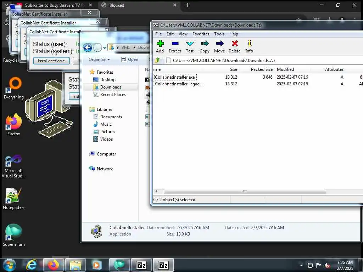Go up one folder in 7-Zip

(x=157, y=60)
